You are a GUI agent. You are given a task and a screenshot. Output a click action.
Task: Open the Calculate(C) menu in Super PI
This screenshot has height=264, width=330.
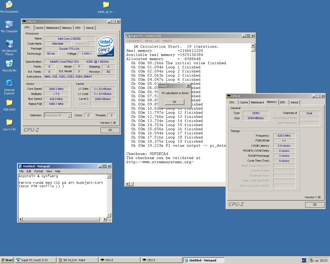[x=134, y=41]
